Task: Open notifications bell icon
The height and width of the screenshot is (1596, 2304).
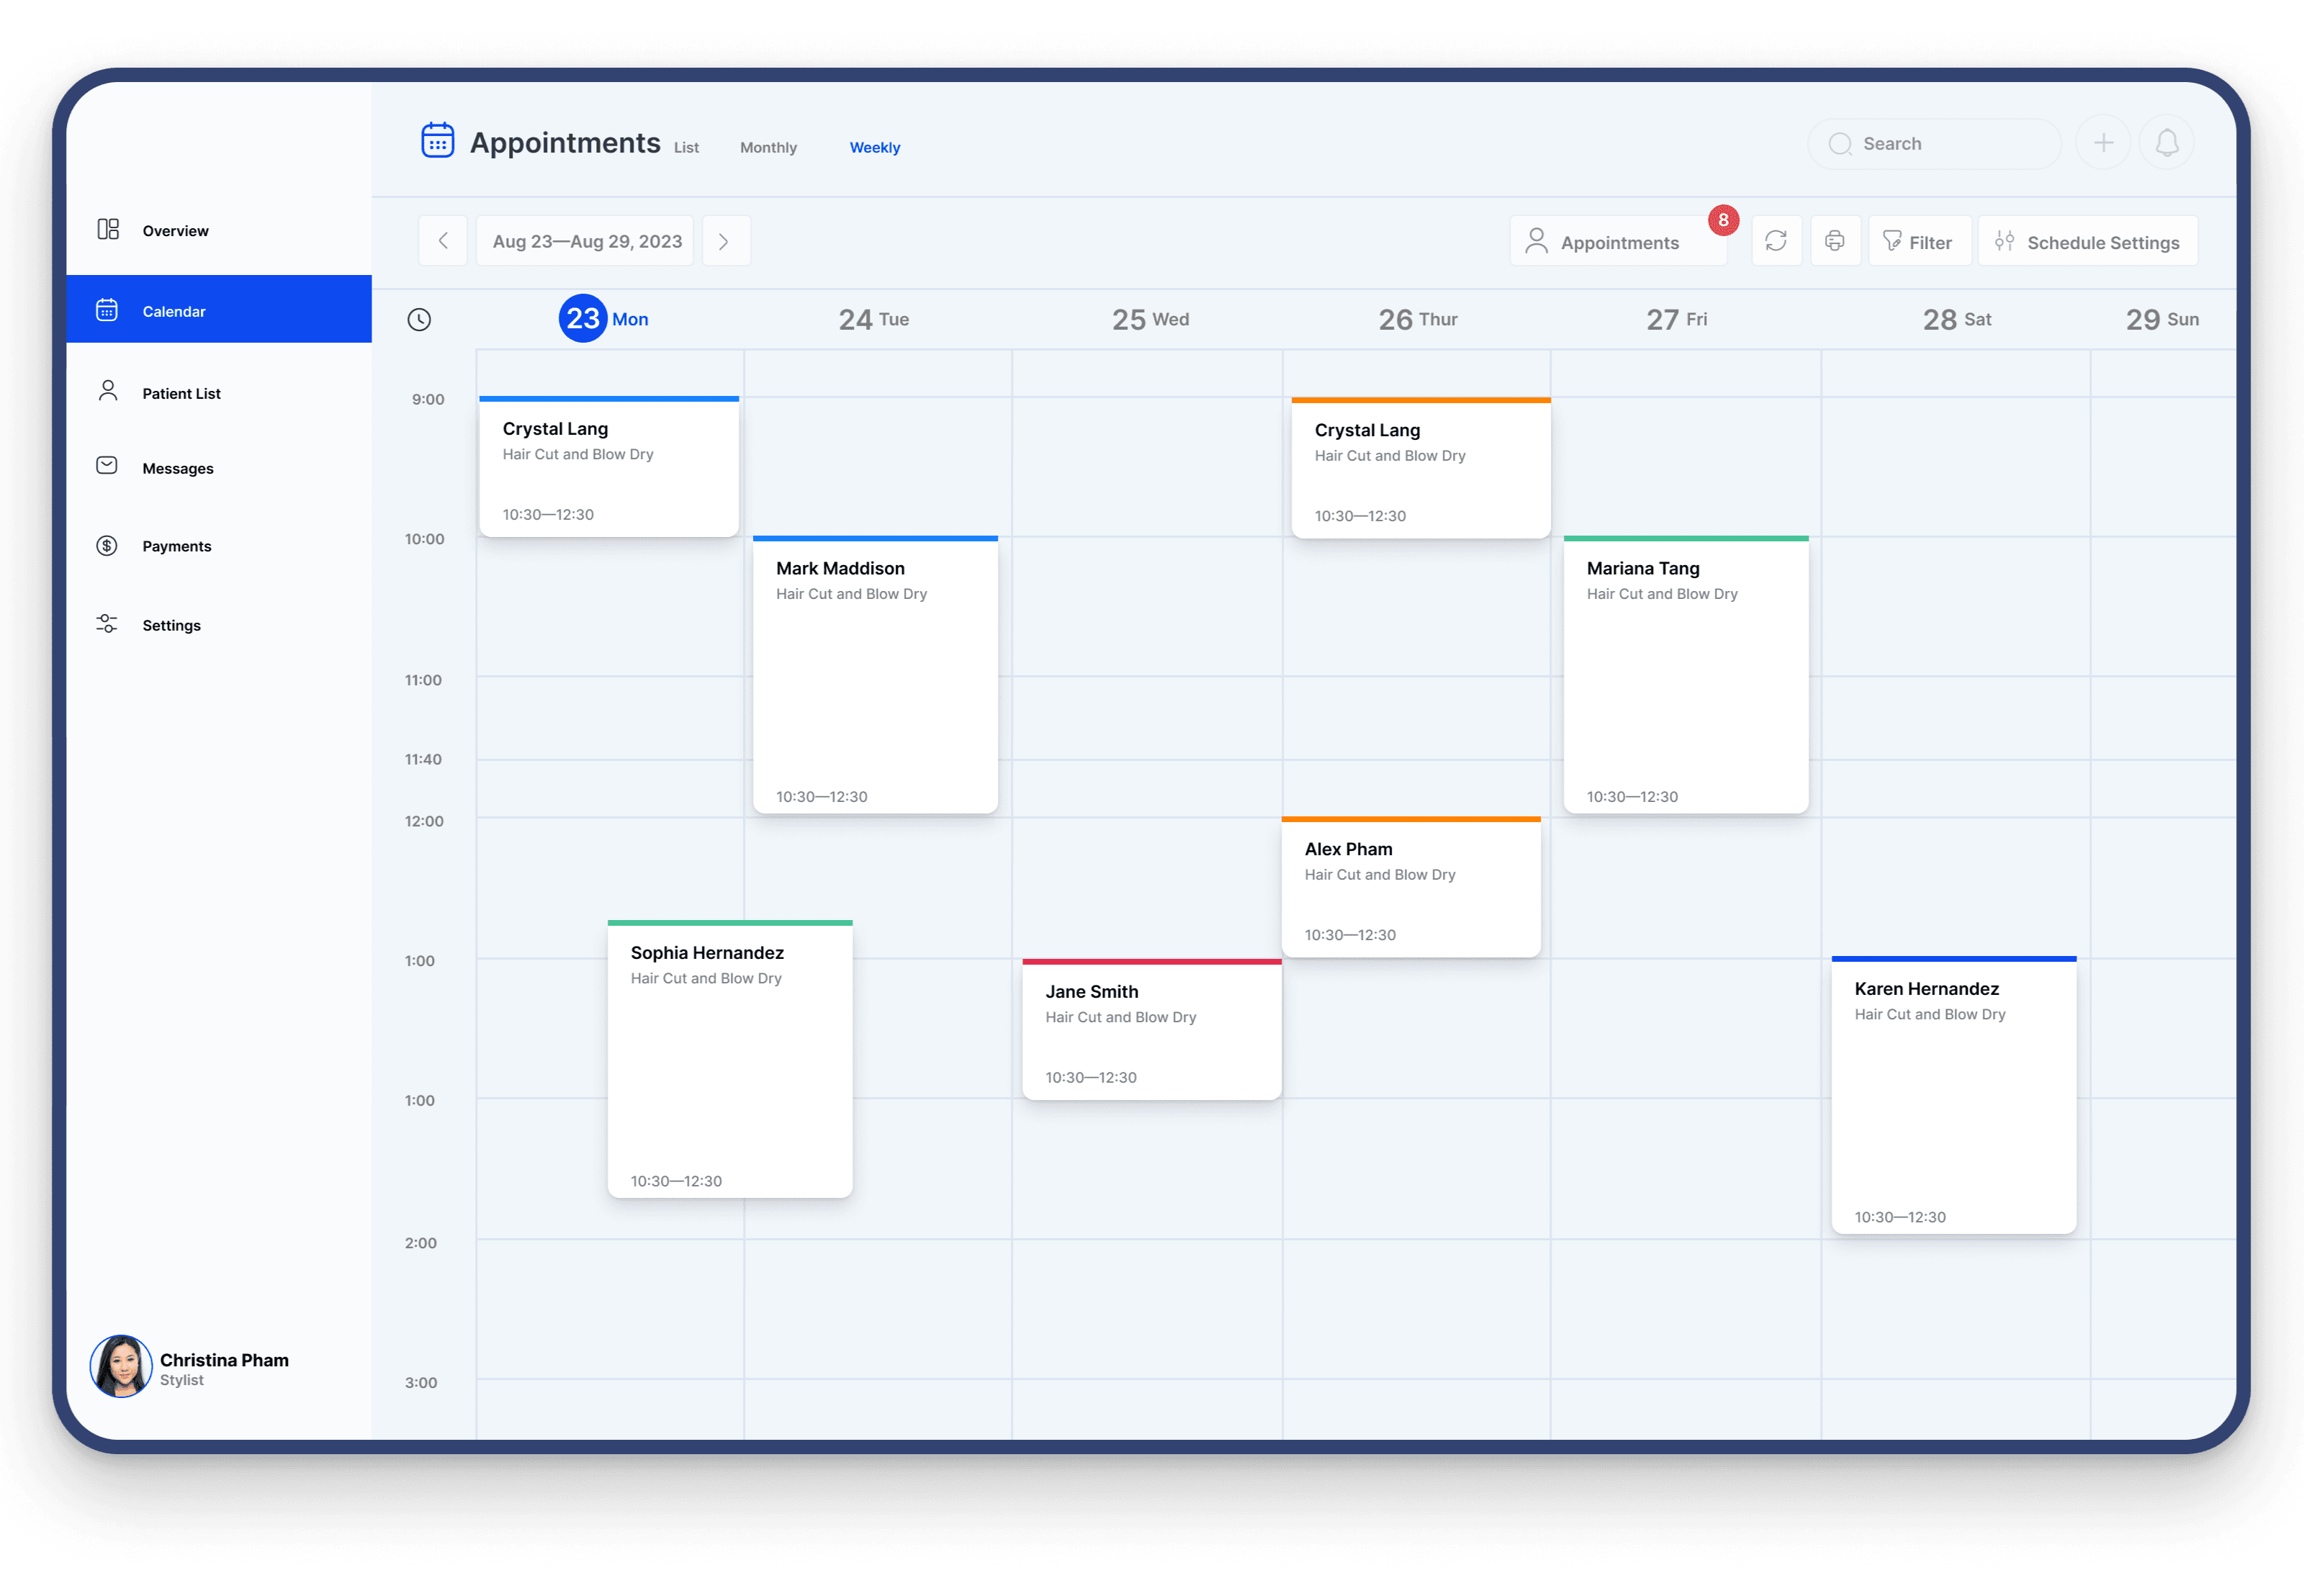Action: tap(2167, 143)
